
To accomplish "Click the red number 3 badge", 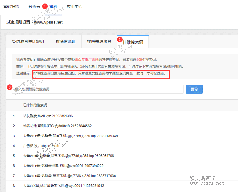I will point(10,87).
